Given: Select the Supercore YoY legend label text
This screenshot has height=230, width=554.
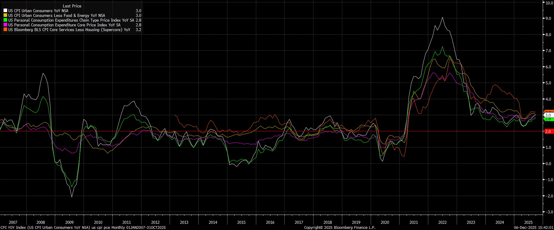Looking at the screenshot, I should pyautogui.click(x=69, y=30).
